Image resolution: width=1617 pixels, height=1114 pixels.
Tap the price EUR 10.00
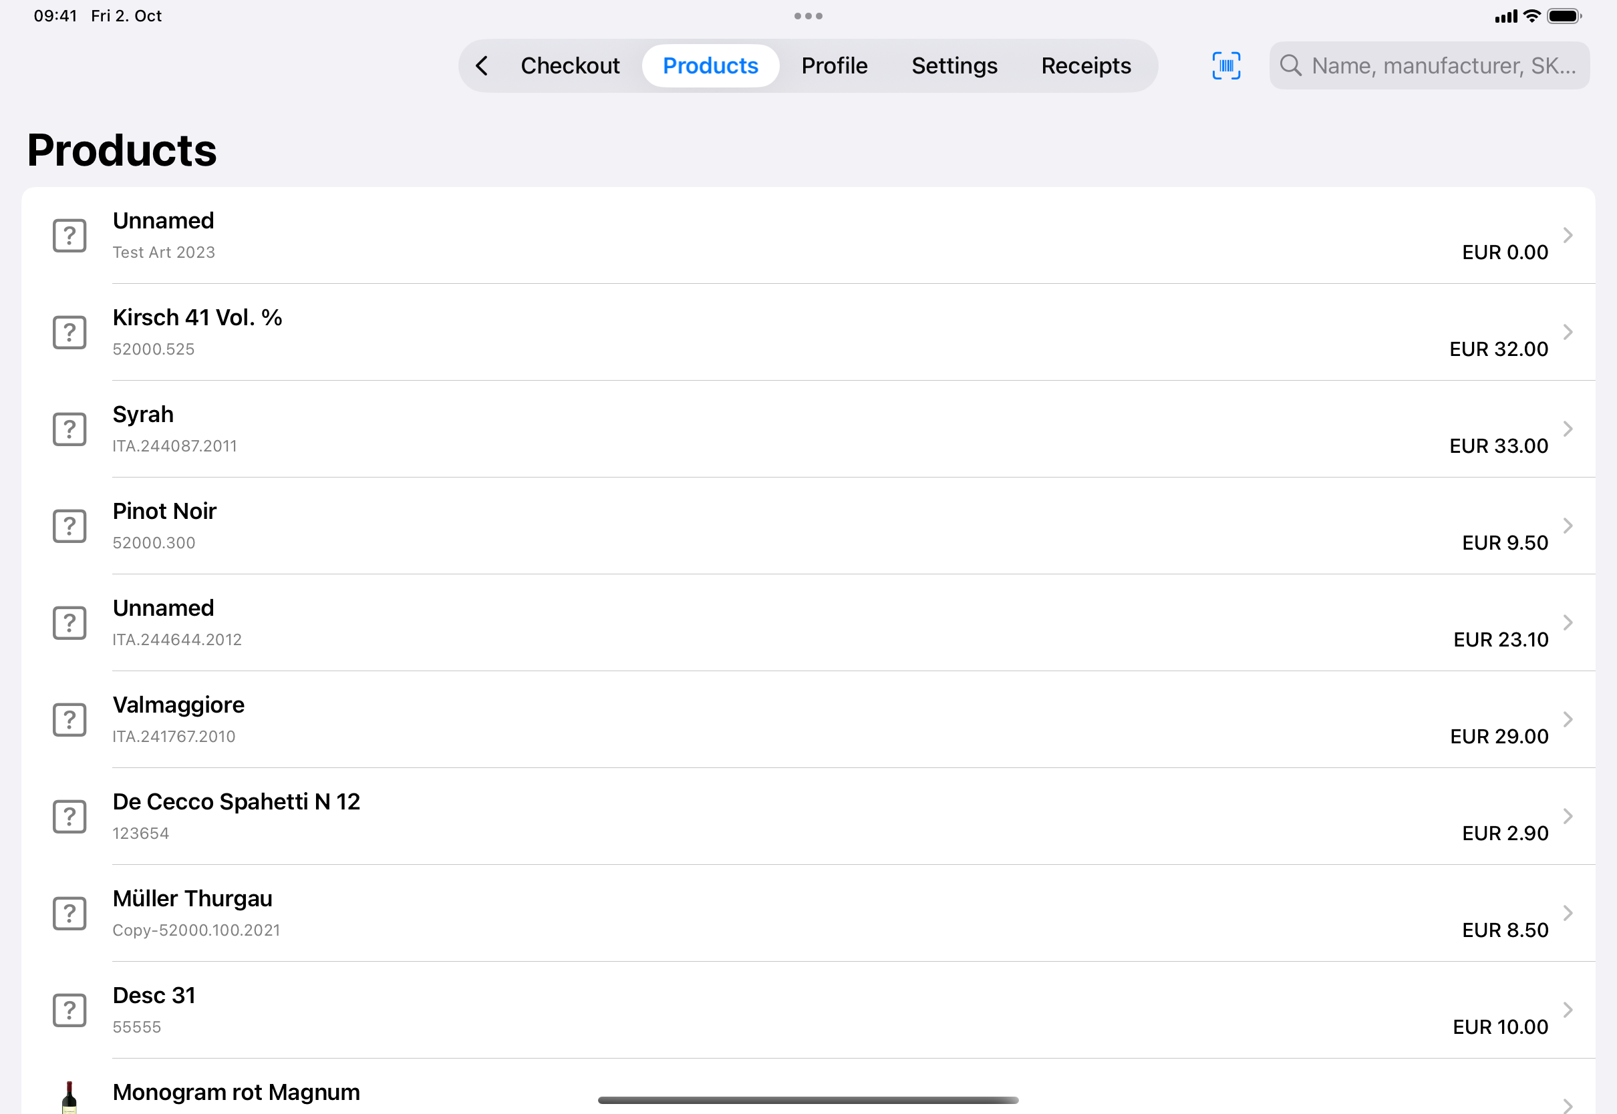point(1501,1028)
